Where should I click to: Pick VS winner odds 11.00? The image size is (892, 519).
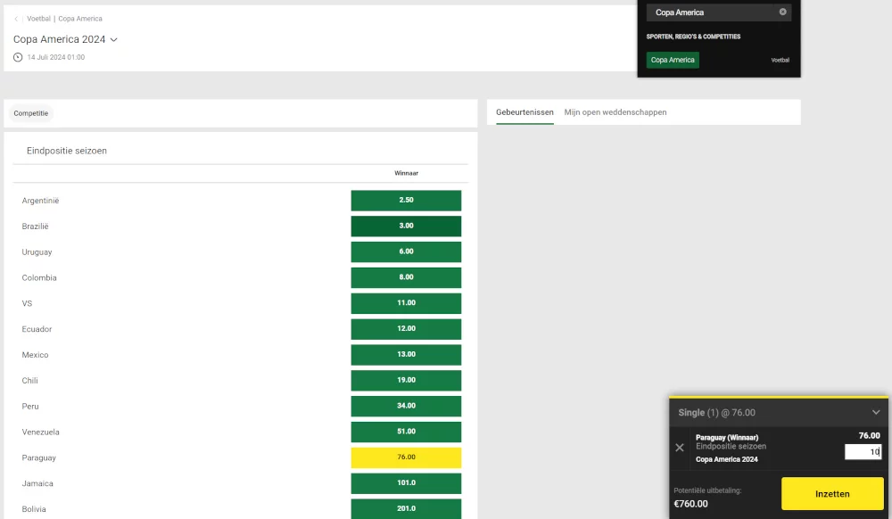click(x=406, y=303)
